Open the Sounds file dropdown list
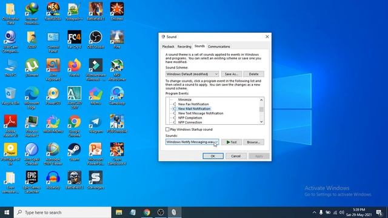This screenshot has height=218, width=388. point(192,142)
